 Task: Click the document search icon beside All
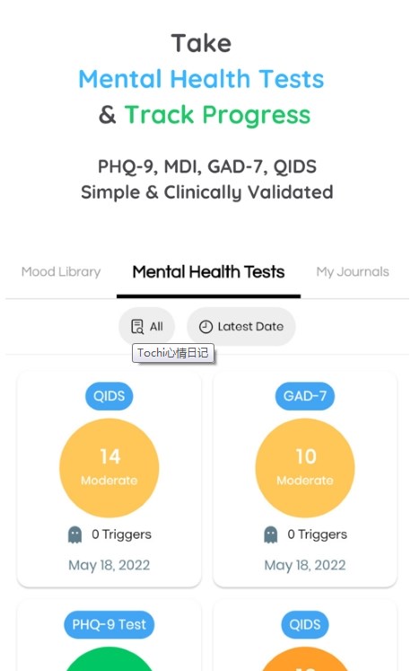click(x=137, y=326)
